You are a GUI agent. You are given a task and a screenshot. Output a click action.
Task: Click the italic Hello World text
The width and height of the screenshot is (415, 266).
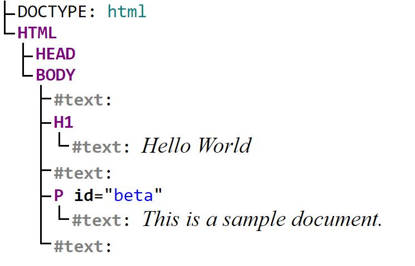tap(197, 145)
